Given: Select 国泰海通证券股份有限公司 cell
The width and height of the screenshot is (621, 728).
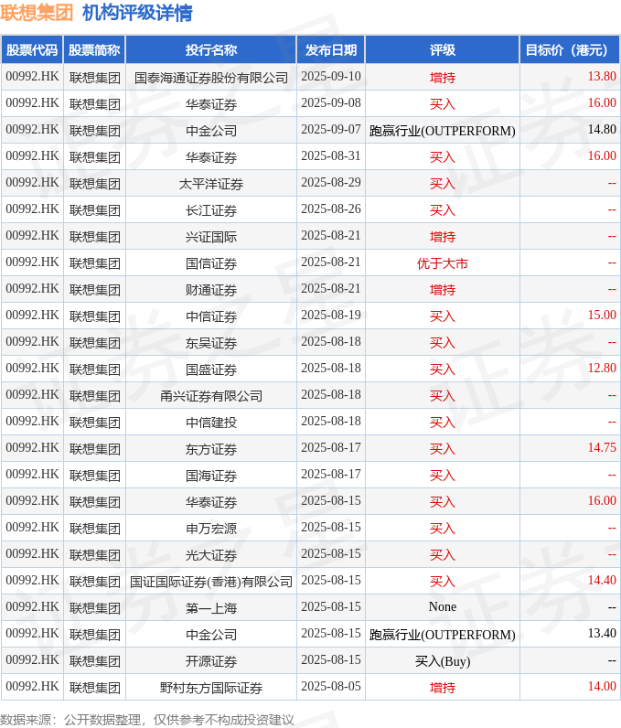Looking at the screenshot, I should click(211, 77).
